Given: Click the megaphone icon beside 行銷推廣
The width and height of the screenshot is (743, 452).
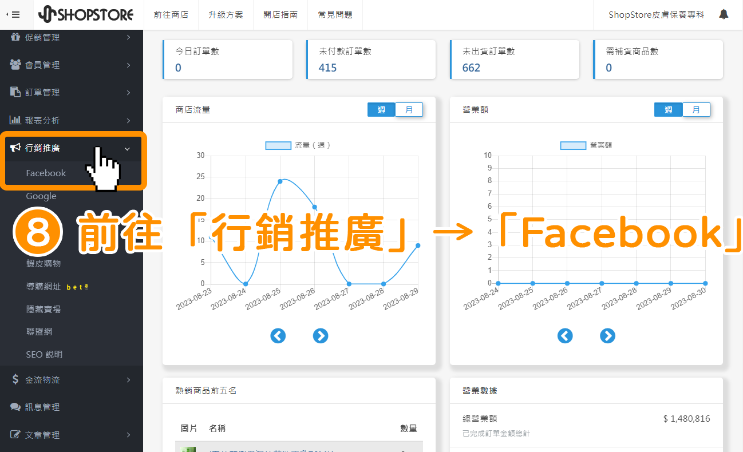Looking at the screenshot, I should pyautogui.click(x=15, y=148).
